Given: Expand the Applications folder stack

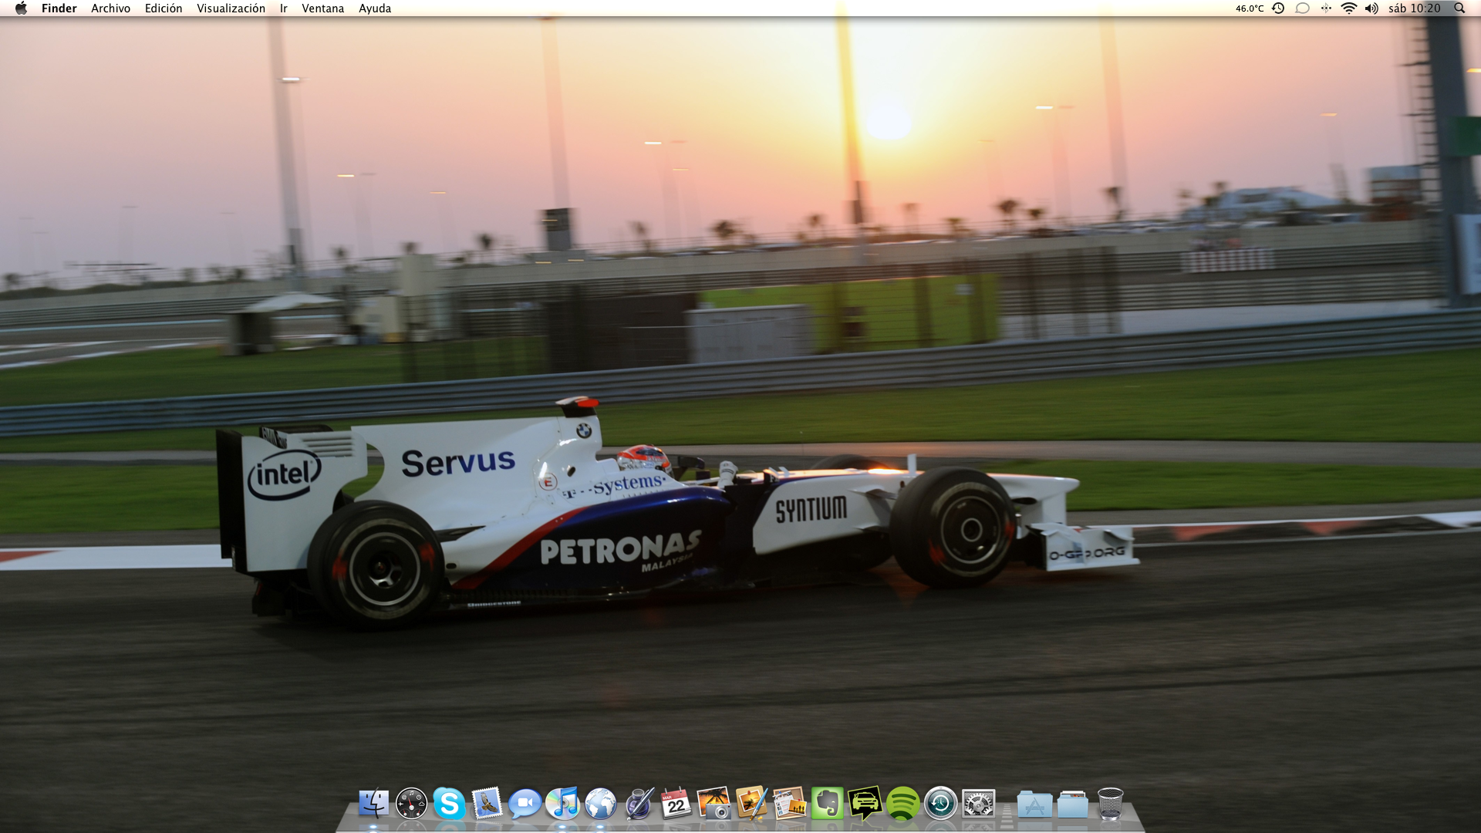Looking at the screenshot, I should (1034, 804).
